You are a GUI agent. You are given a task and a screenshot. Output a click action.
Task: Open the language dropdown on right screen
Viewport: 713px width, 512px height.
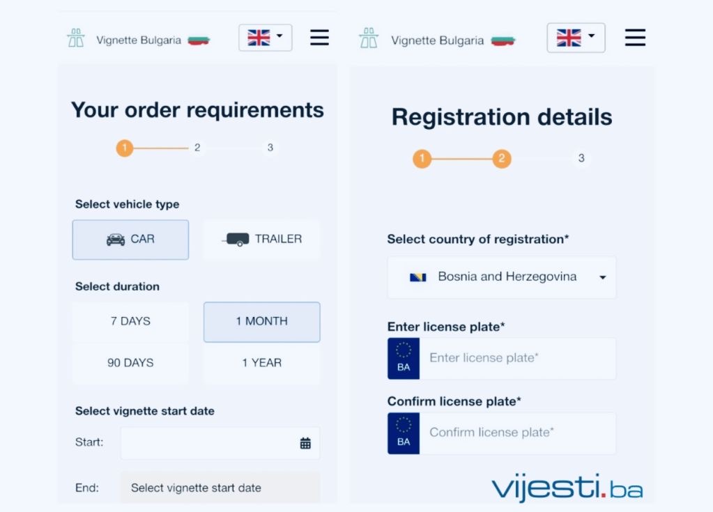(576, 38)
